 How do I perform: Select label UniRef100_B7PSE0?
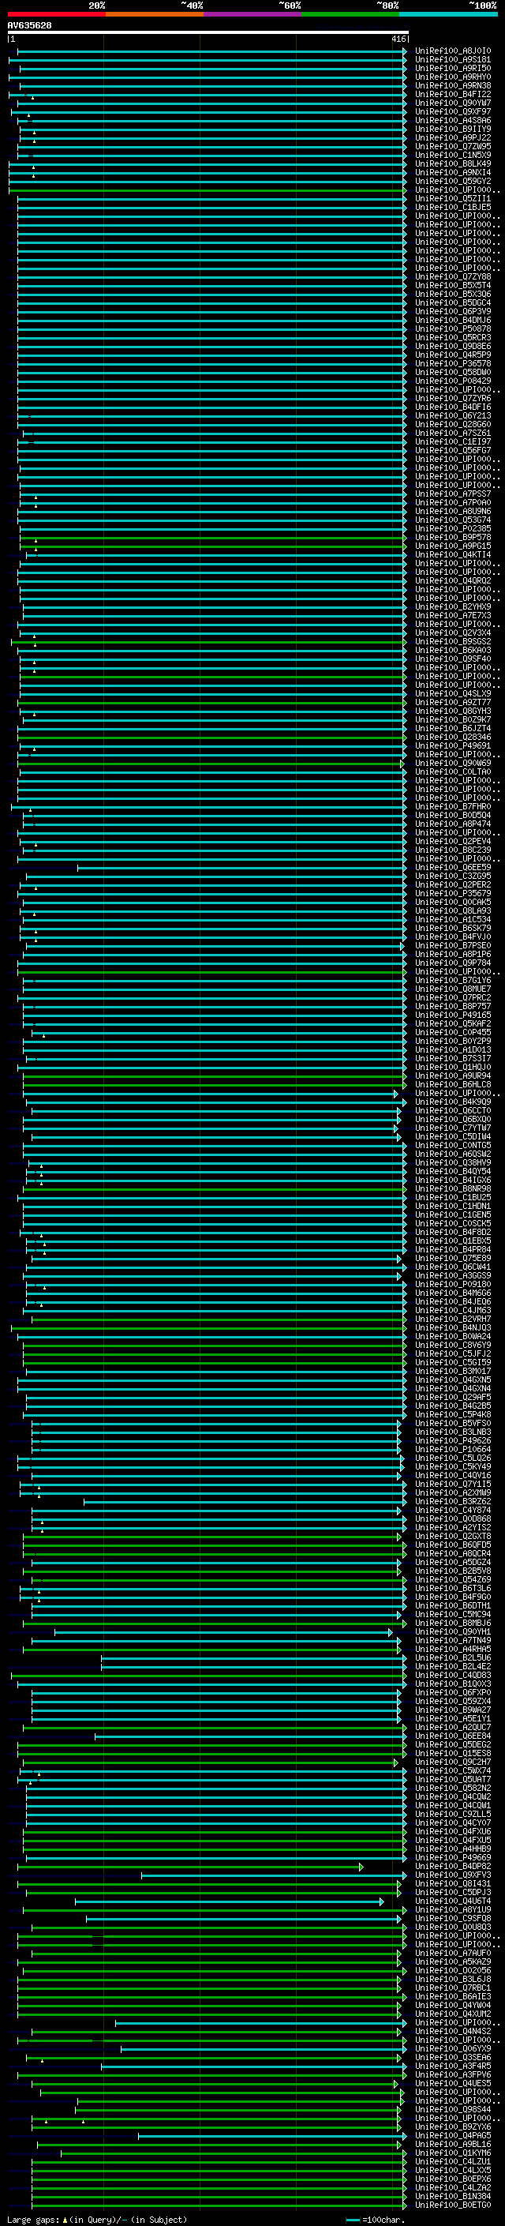coord(452,945)
